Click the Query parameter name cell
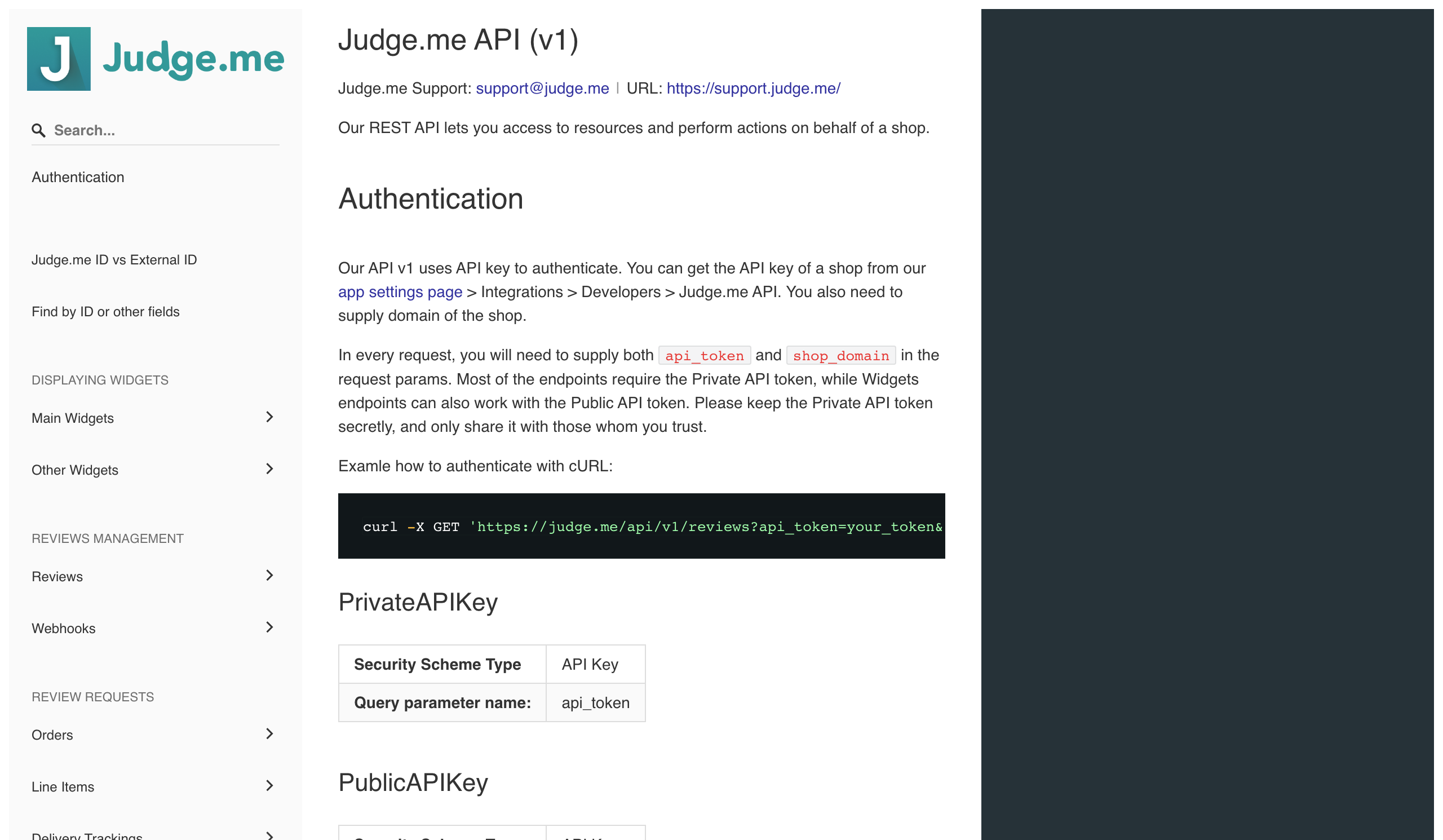1443x840 pixels. [x=442, y=702]
